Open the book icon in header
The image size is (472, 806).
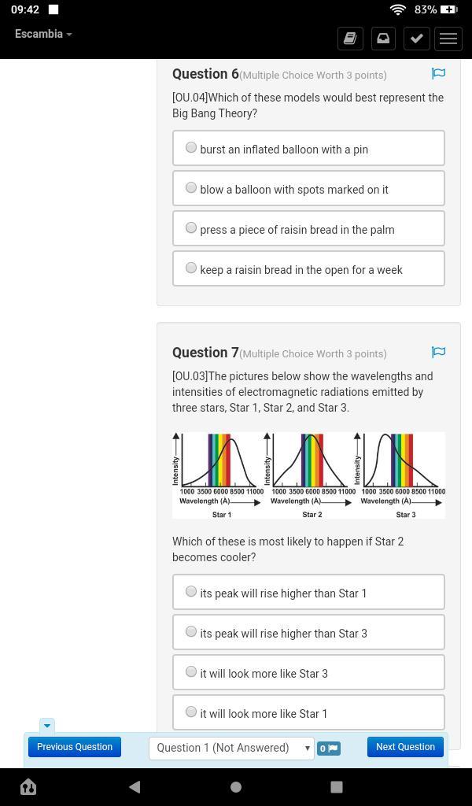point(350,38)
